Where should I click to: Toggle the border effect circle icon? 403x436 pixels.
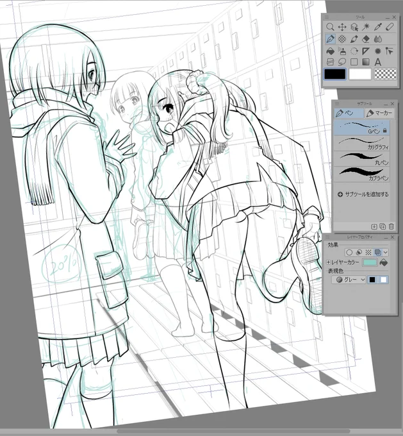point(349,252)
